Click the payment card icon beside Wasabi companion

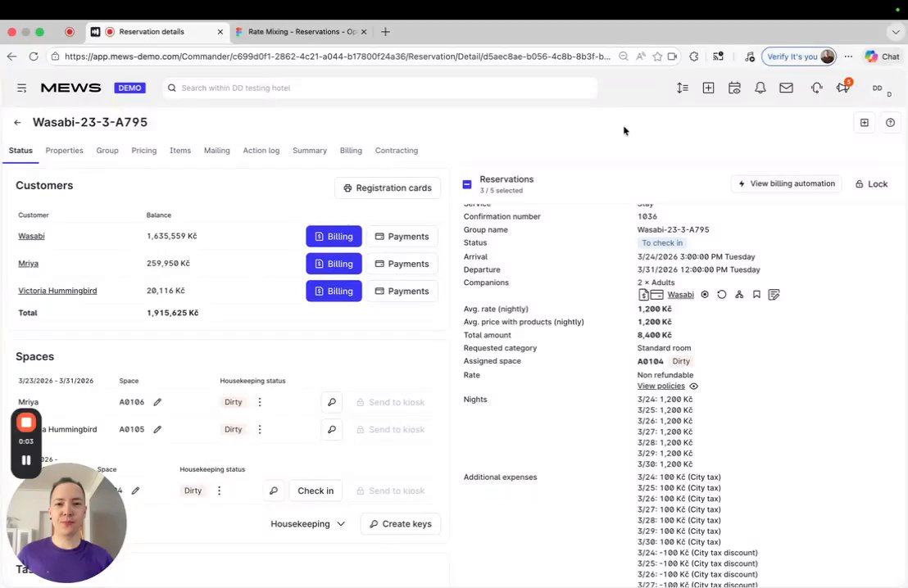(x=656, y=295)
